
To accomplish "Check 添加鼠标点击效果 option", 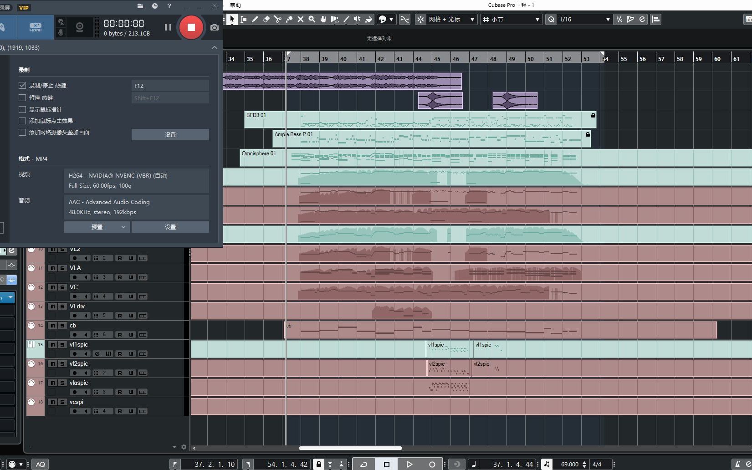I will (22, 121).
